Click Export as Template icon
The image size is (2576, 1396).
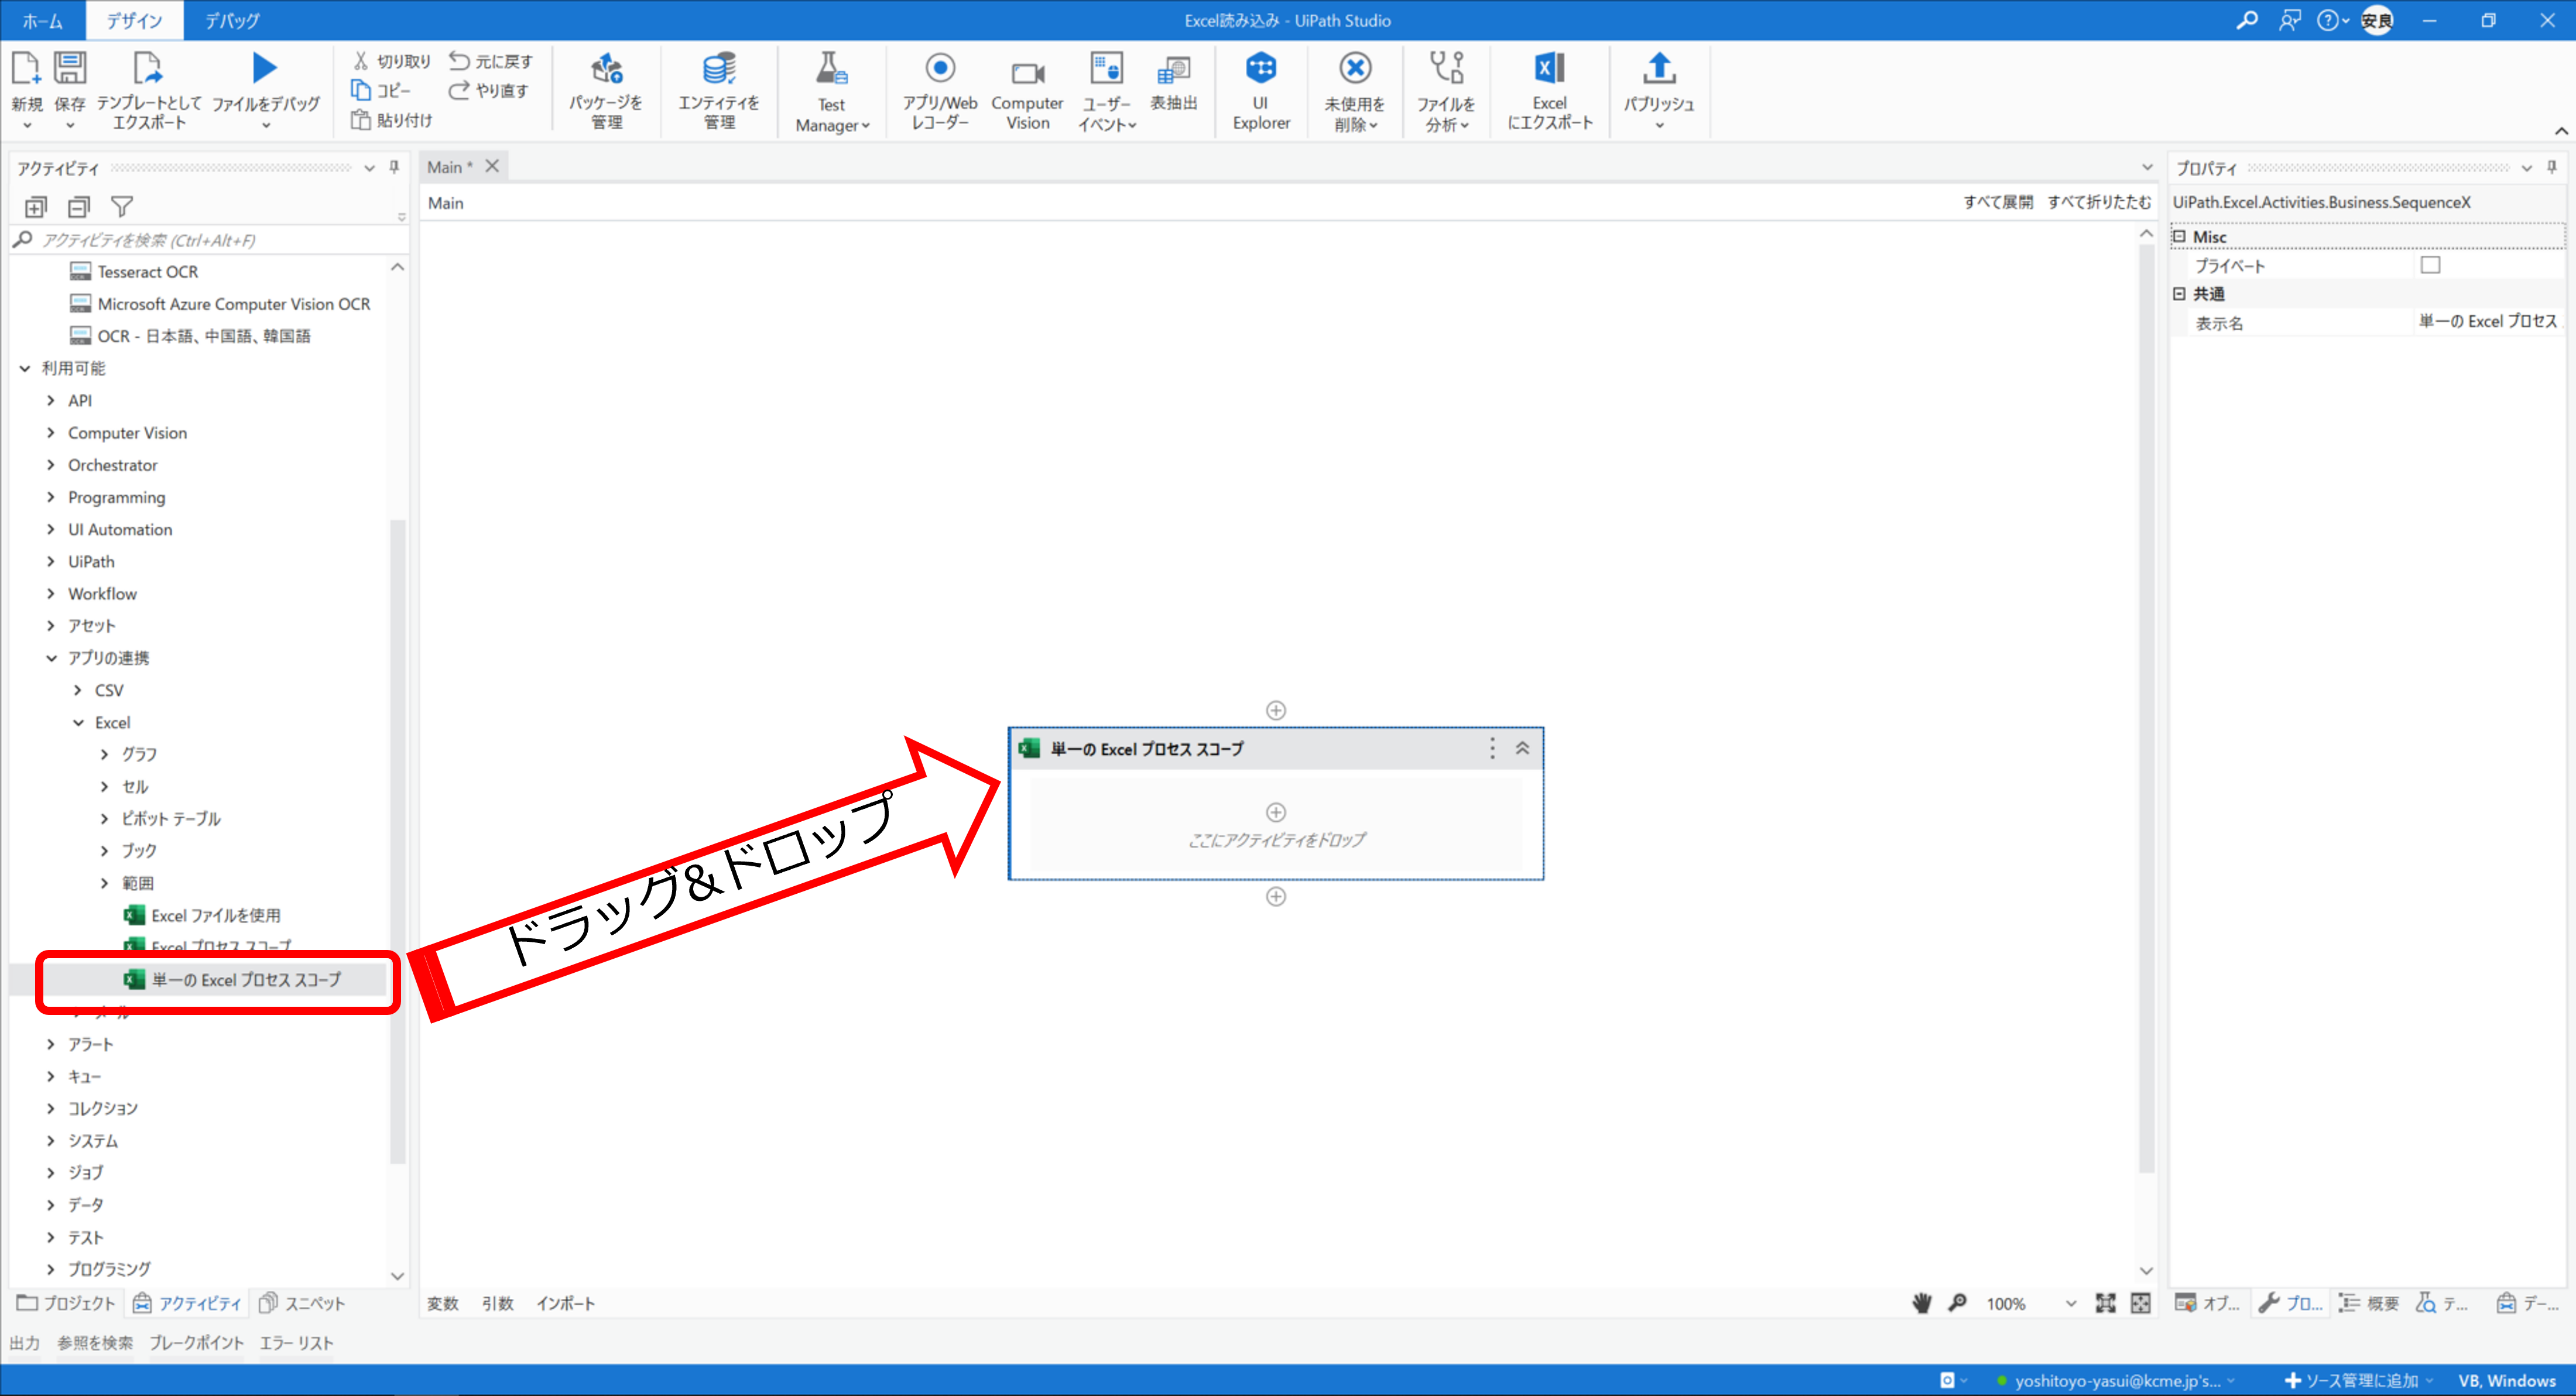point(148,68)
